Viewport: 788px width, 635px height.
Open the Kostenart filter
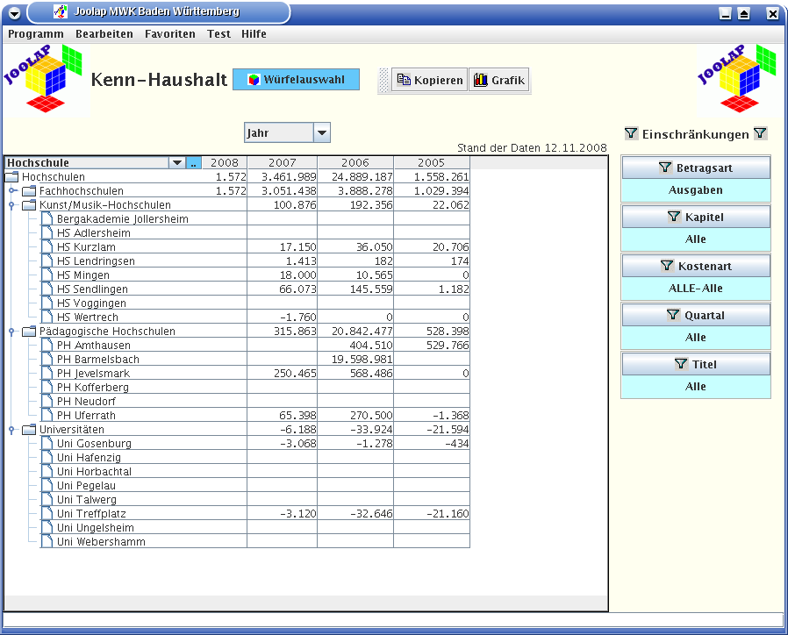tap(695, 266)
